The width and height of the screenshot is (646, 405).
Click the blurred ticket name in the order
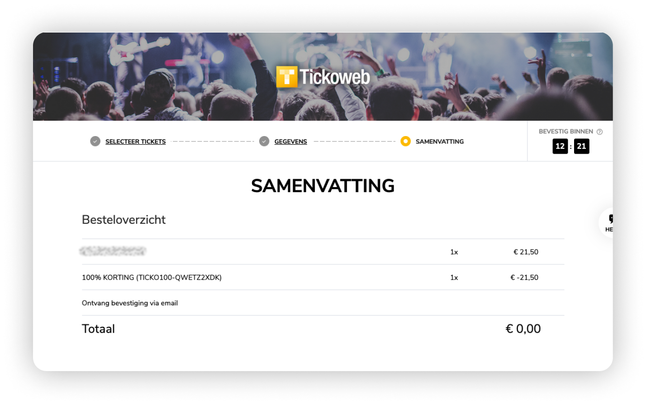coord(113,251)
